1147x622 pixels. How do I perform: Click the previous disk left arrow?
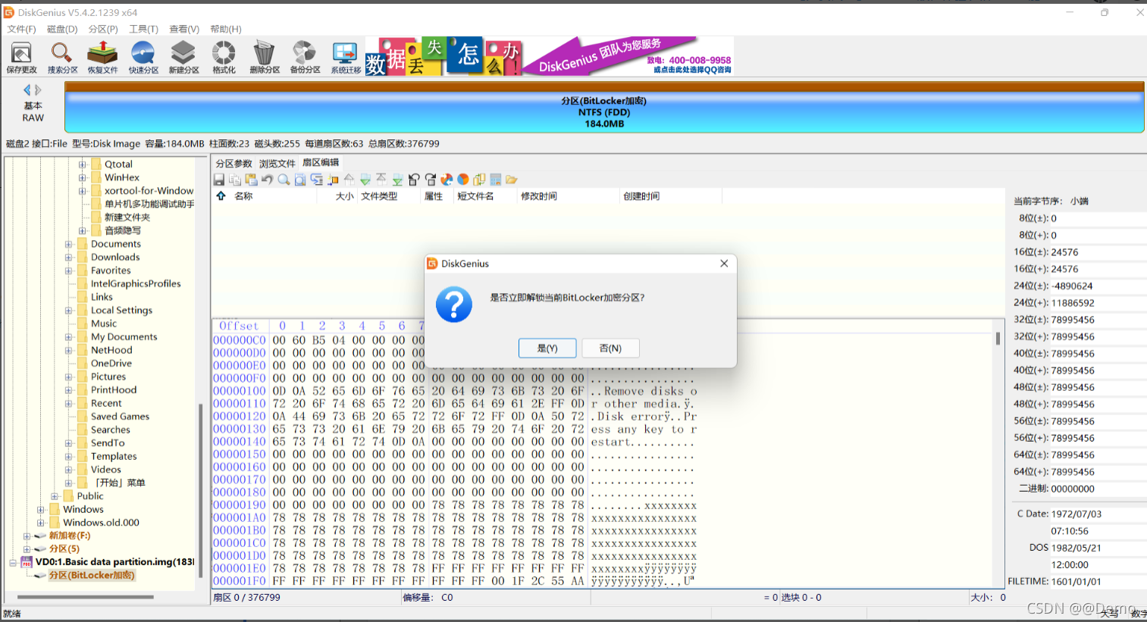27,90
